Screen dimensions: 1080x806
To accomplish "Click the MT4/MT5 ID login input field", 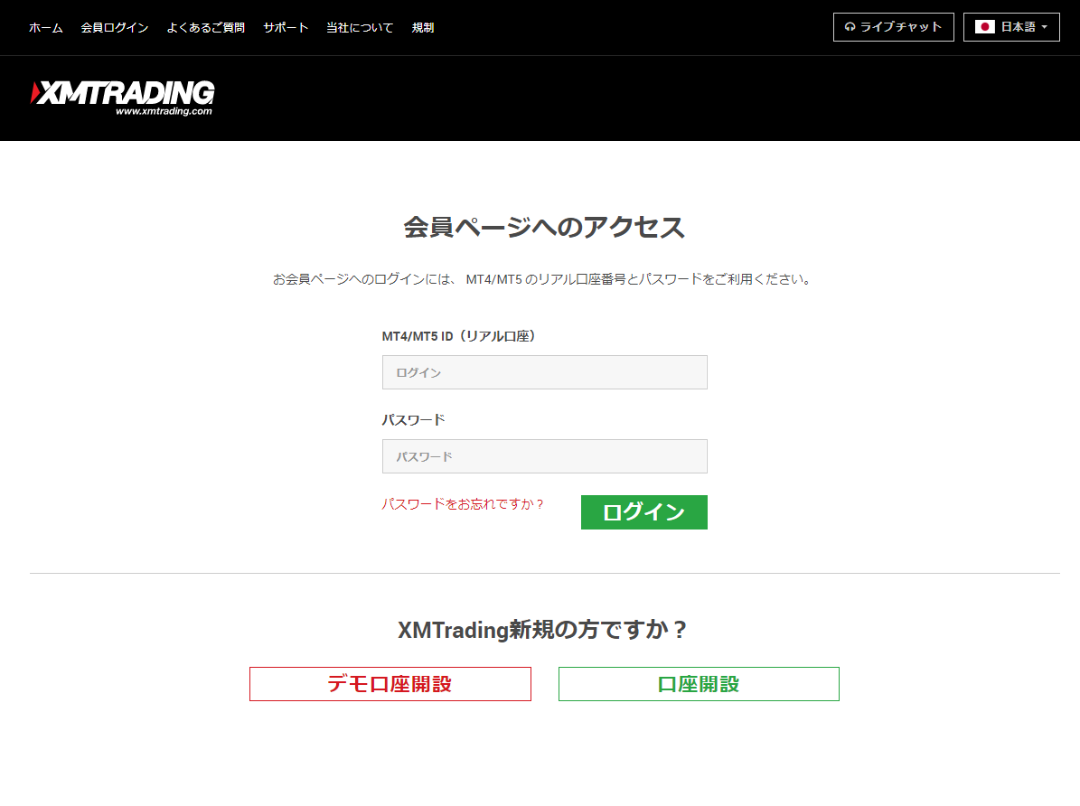I will pos(544,371).
